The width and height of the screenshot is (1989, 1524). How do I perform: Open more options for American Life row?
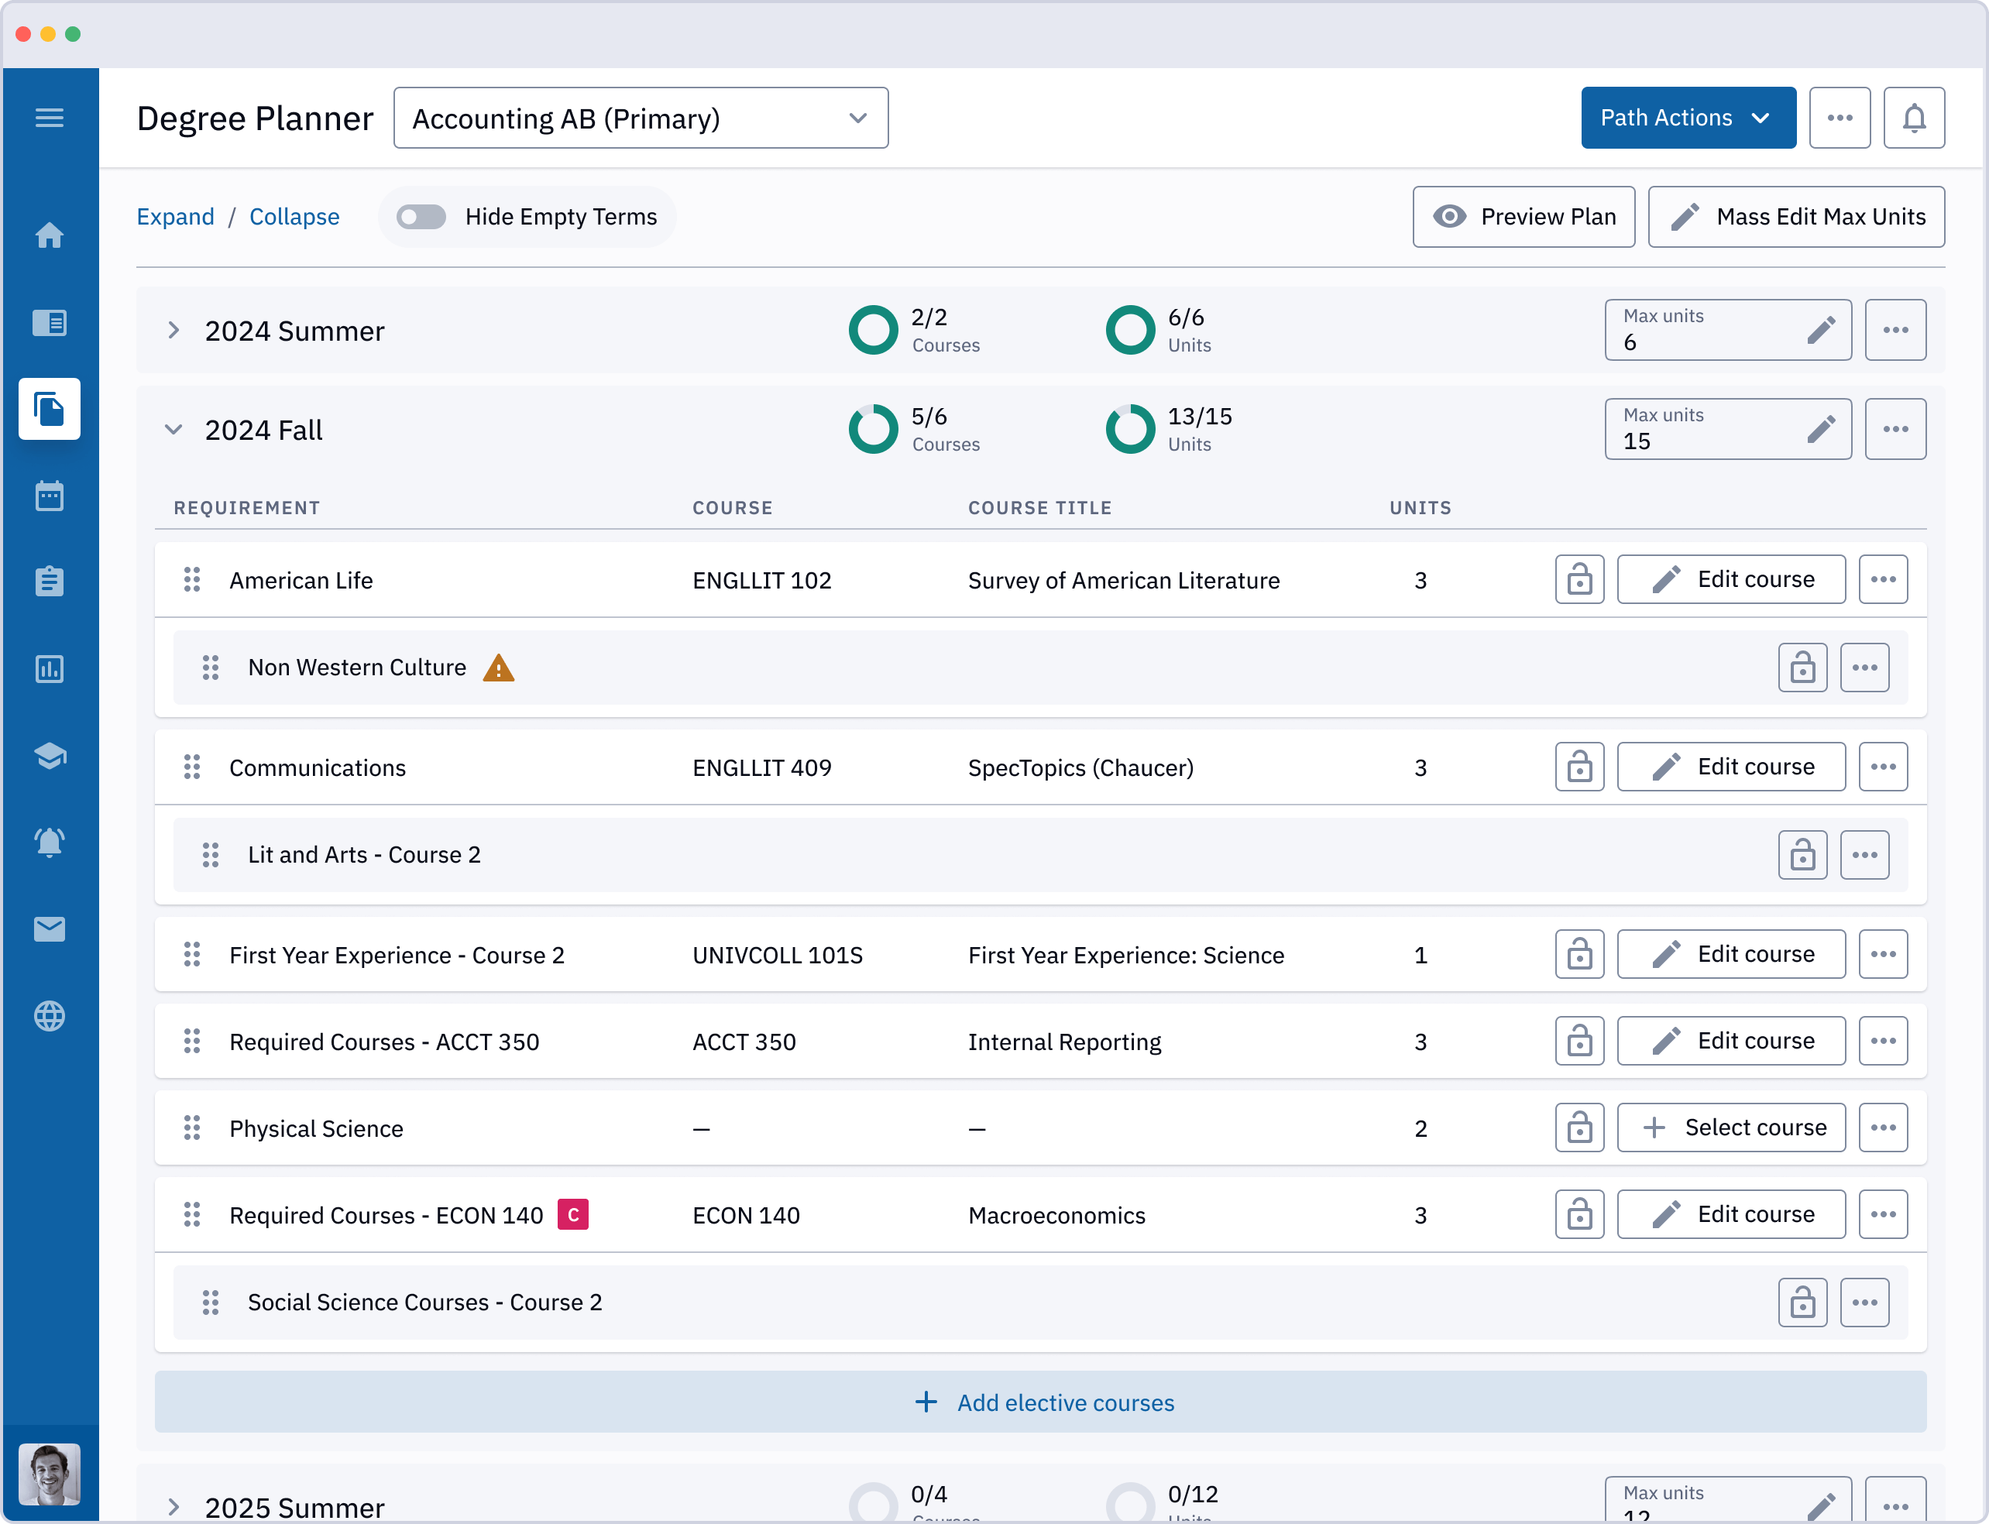[1883, 580]
